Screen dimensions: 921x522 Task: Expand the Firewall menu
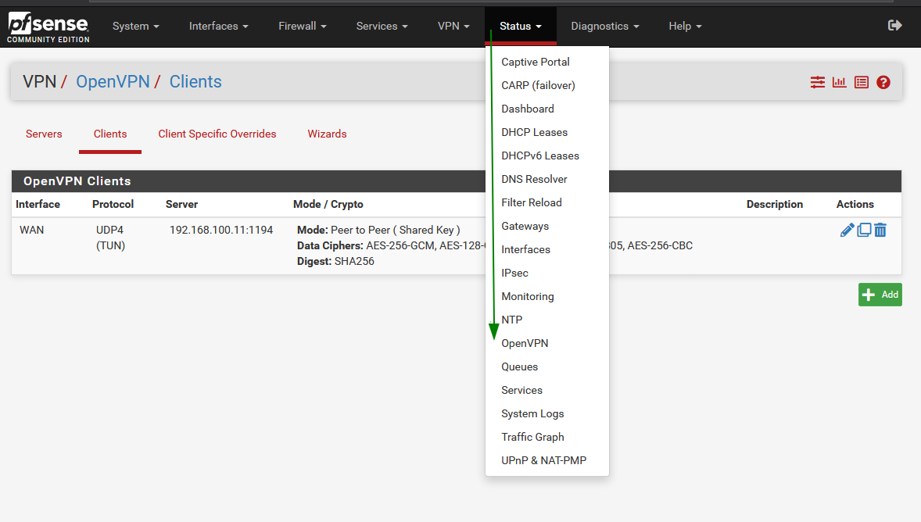click(x=302, y=26)
